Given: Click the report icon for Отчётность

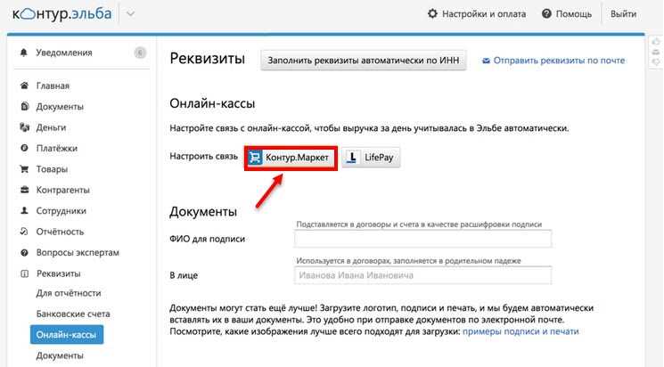Looking at the screenshot, I should (24, 231).
